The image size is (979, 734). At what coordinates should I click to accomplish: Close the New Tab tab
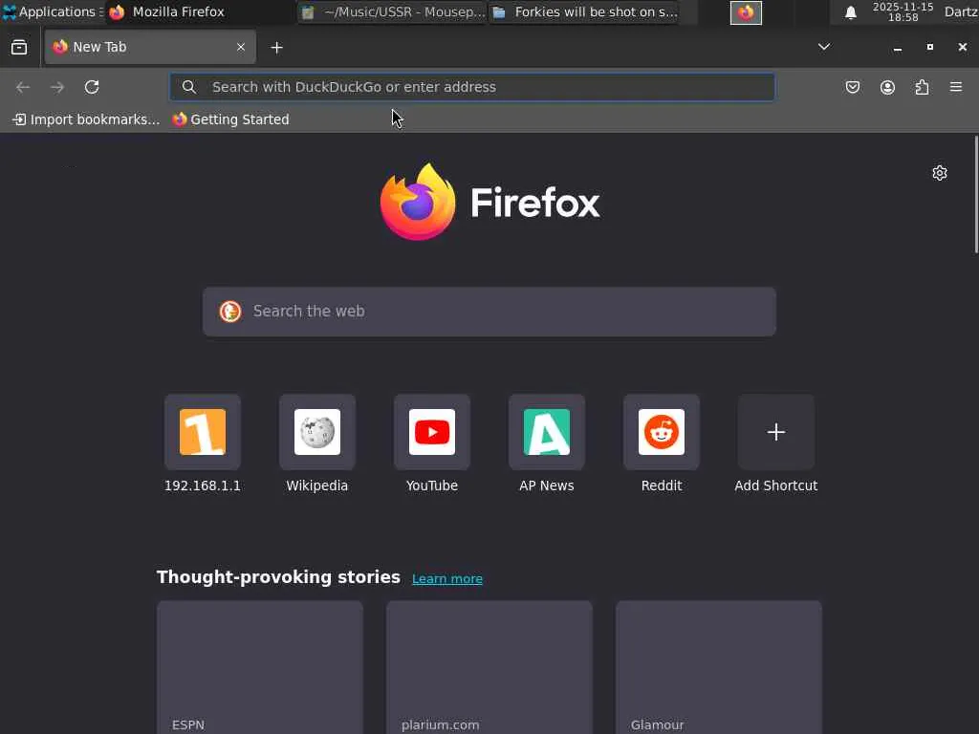point(241,48)
